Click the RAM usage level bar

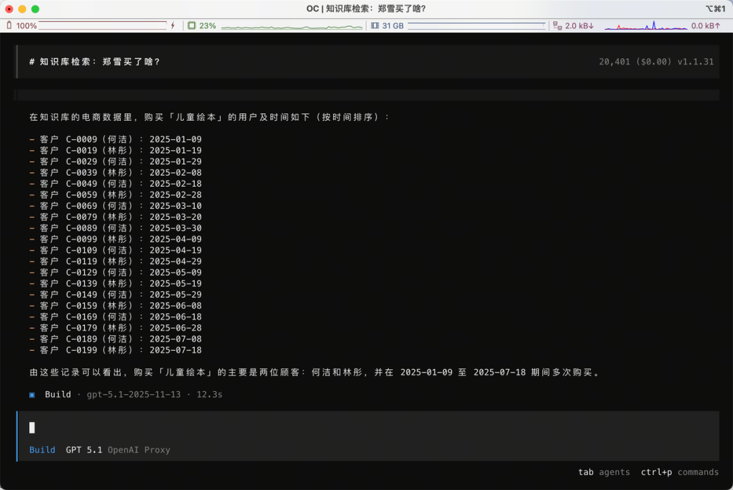click(x=475, y=26)
